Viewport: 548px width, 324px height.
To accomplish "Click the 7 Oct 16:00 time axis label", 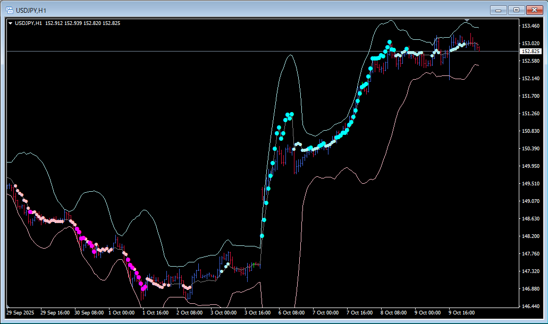I will [360, 313].
